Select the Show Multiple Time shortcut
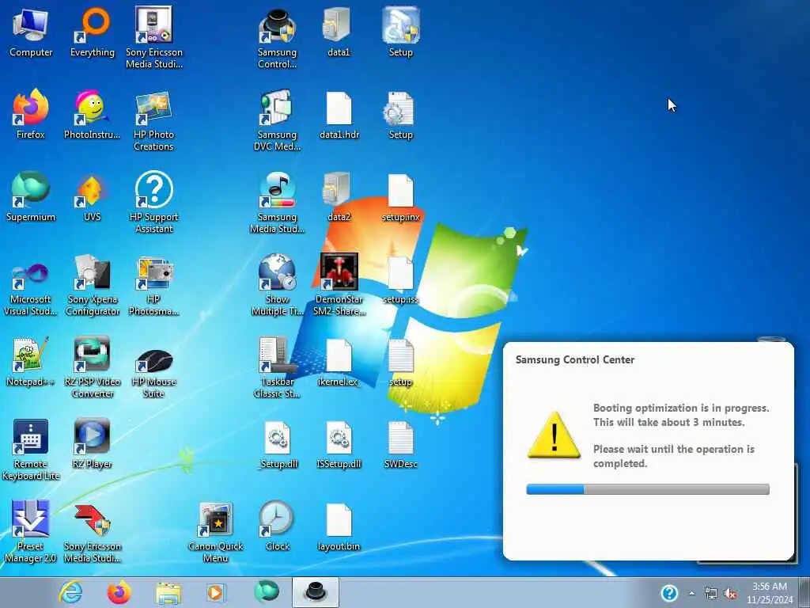This screenshot has width=810, height=608. [x=277, y=284]
